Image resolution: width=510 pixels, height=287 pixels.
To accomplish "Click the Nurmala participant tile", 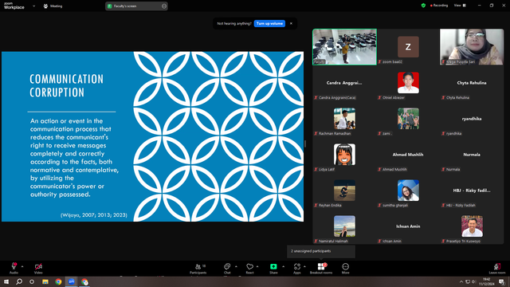I will [x=472, y=154].
